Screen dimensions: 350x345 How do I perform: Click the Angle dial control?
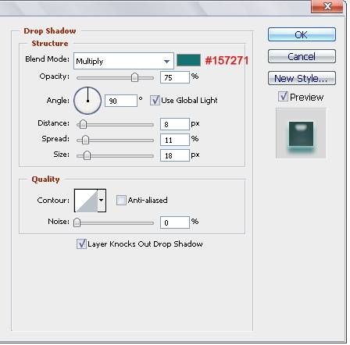pyautogui.click(x=87, y=101)
